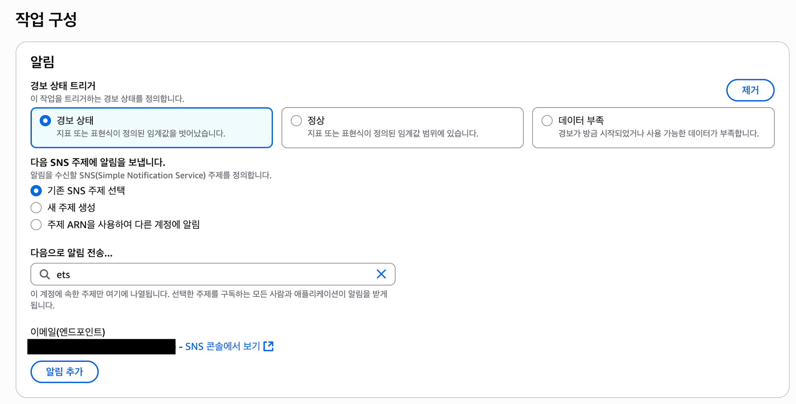Choose 새 주제 생성 radio option
The width and height of the screenshot is (796, 404).
[36, 208]
